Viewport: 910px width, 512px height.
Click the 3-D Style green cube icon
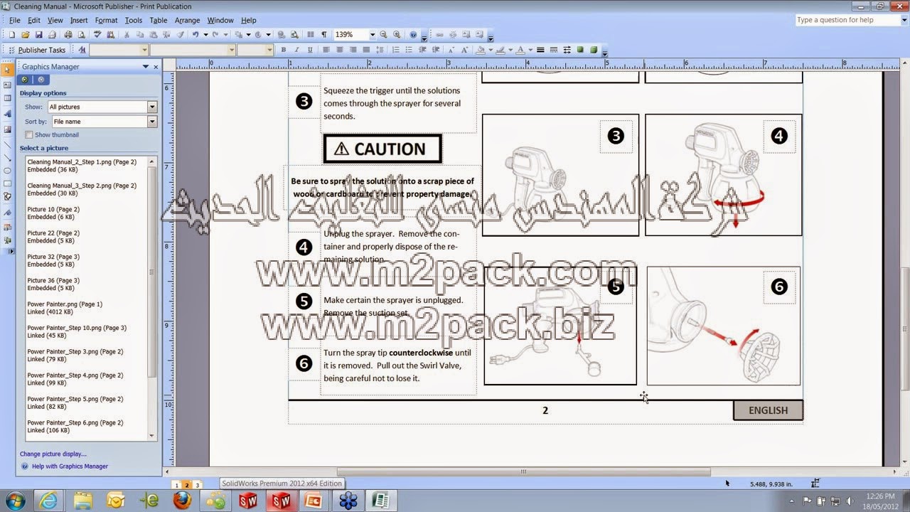[x=594, y=50]
